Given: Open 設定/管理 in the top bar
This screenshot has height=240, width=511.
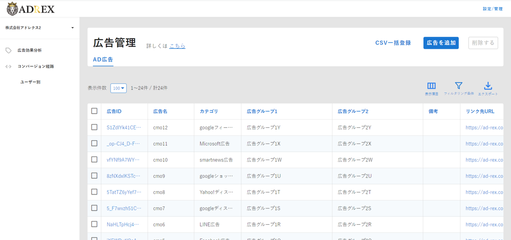Looking at the screenshot, I should click(x=492, y=9).
